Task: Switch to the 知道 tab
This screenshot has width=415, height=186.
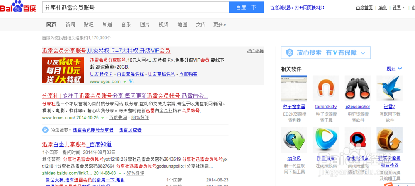Action: coord(107,25)
